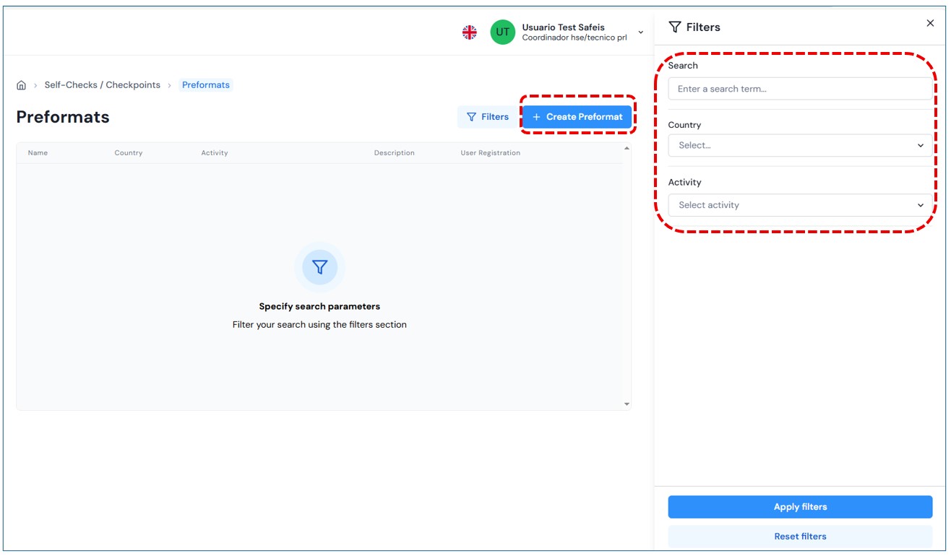Click Reset filters button
Image resolution: width=951 pixels, height=556 pixels.
[800, 537]
